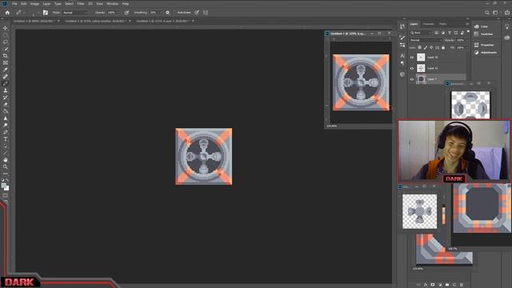The width and height of the screenshot is (512, 288).
Task: Open the smoothing options gear icon
Action: click(167, 13)
